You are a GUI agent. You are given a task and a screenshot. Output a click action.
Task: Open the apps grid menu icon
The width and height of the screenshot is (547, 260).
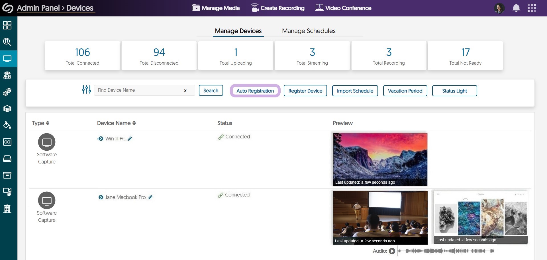(x=532, y=8)
